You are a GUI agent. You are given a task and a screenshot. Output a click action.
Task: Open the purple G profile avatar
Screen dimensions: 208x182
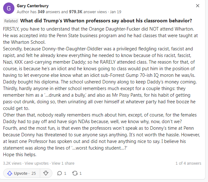pos(8,9)
